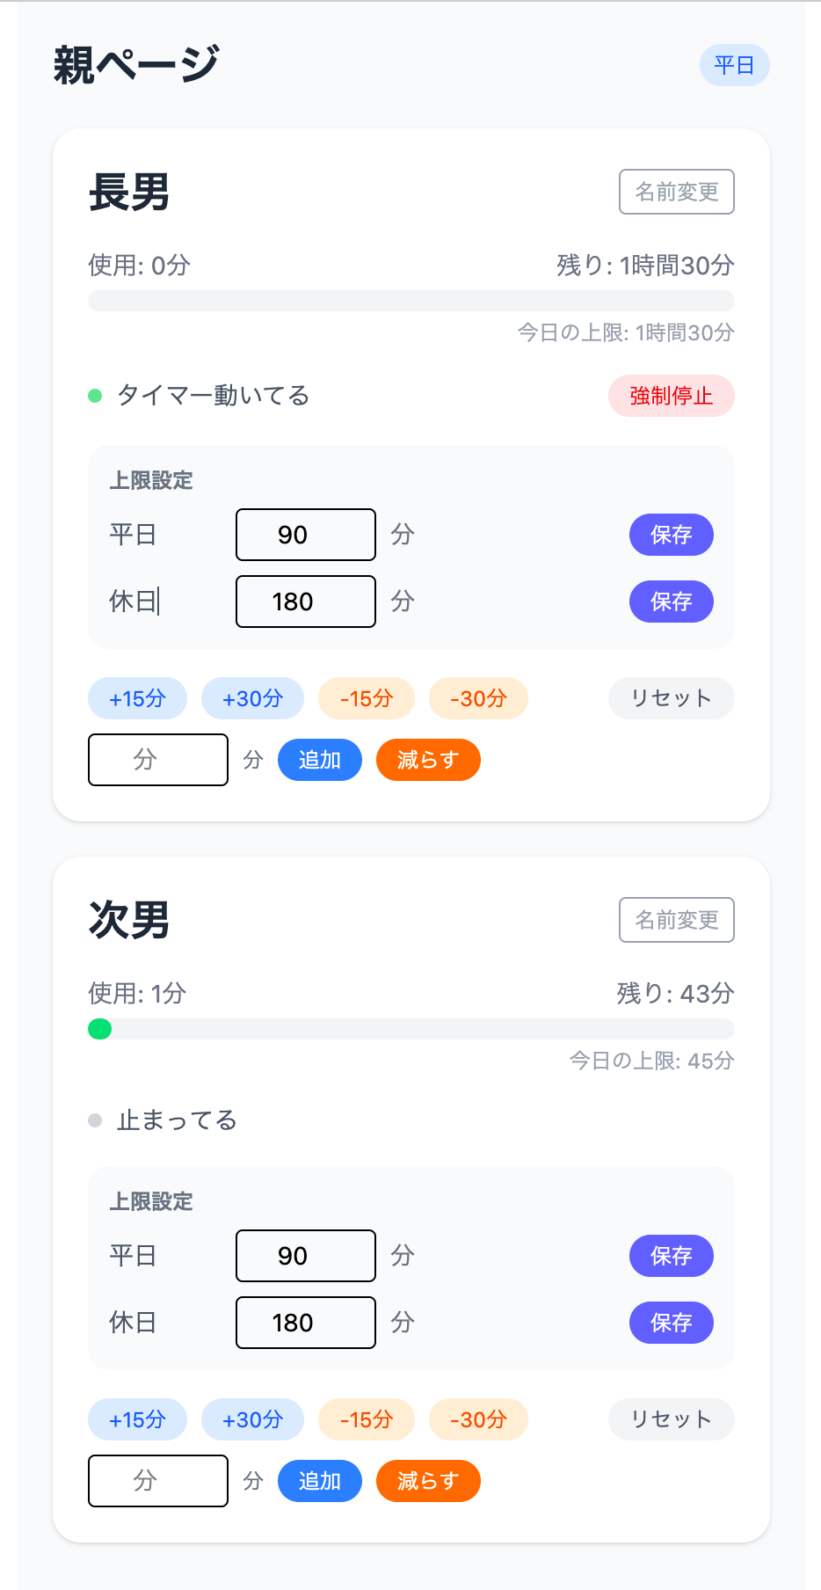Viewport: 821px width, 1590px height.
Task: Force stop 長男's timer with 強制停止
Action: pos(672,396)
